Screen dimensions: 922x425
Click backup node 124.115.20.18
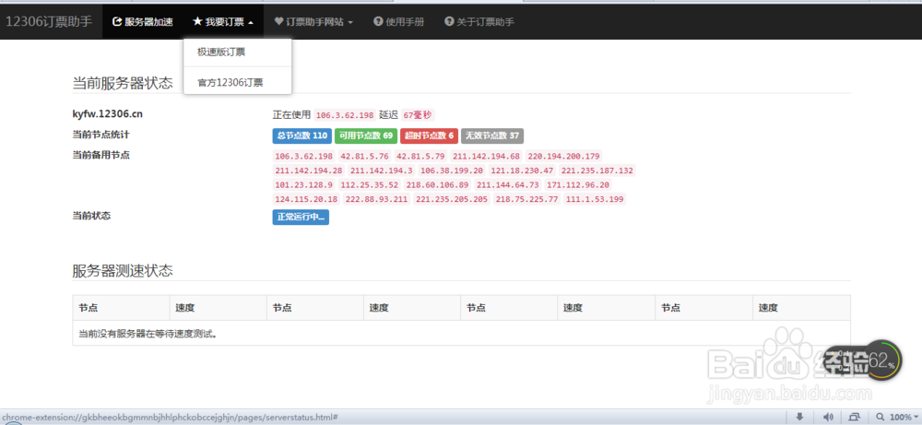[x=306, y=199]
